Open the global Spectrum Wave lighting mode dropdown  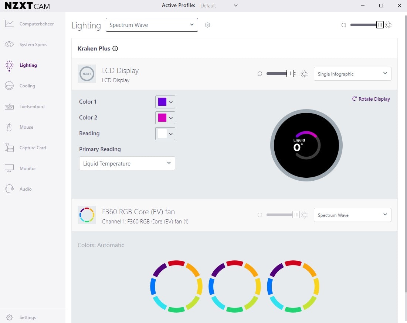pyautogui.click(x=152, y=25)
